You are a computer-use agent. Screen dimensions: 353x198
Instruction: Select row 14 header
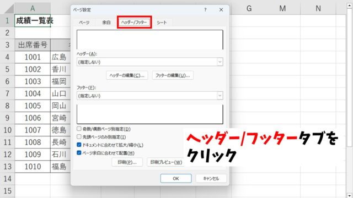[7, 179]
